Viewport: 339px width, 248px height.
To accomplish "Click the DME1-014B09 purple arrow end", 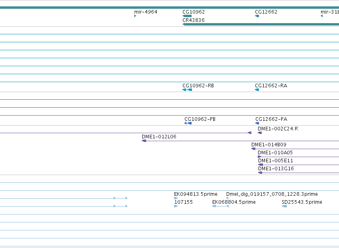I will (x=253, y=149).
